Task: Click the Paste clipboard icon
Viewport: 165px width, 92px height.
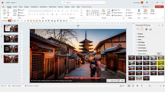Action: [4, 11]
